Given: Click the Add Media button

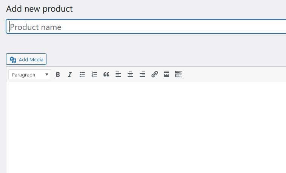Looking at the screenshot, I should [x=26, y=59].
